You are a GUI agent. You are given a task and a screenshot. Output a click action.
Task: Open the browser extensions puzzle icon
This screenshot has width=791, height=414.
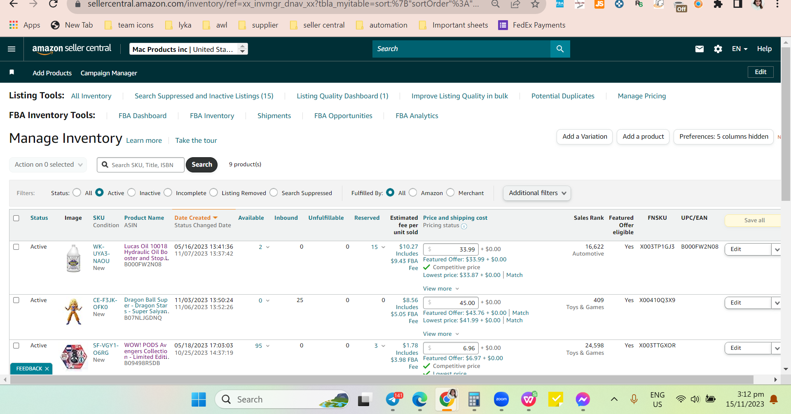718,4
